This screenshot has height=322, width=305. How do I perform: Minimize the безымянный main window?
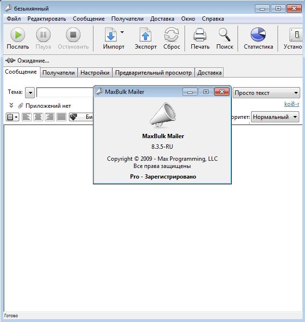tap(262, 9)
